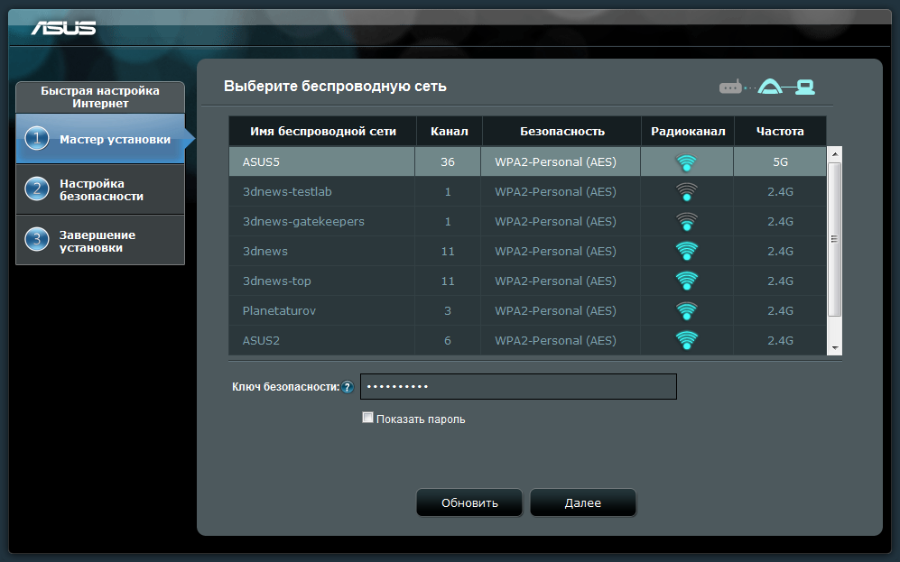Image resolution: width=900 pixels, height=562 pixels.
Task: Select the 3dnews-testlab network name
Action: click(x=287, y=191)
